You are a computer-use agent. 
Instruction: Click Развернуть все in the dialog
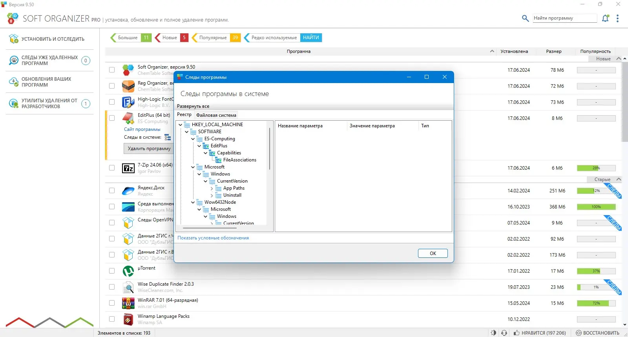(193, 106)
